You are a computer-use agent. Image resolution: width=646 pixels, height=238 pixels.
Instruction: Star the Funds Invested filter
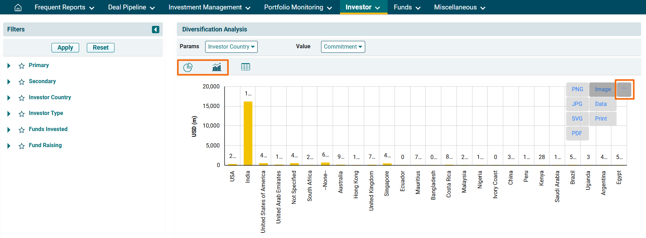[x=22, y=130]
